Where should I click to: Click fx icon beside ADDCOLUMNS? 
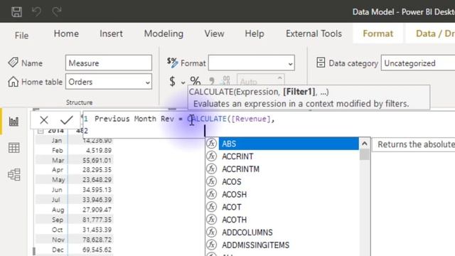click(x=212, y=233)
